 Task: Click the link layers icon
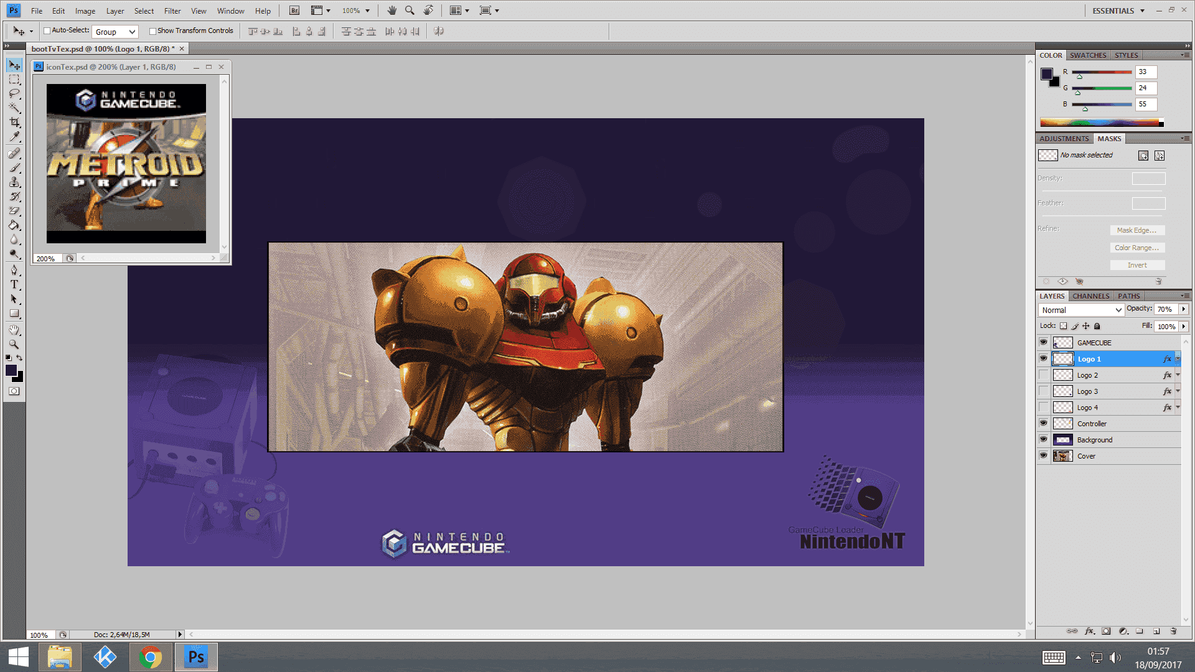pos(1072,631)
